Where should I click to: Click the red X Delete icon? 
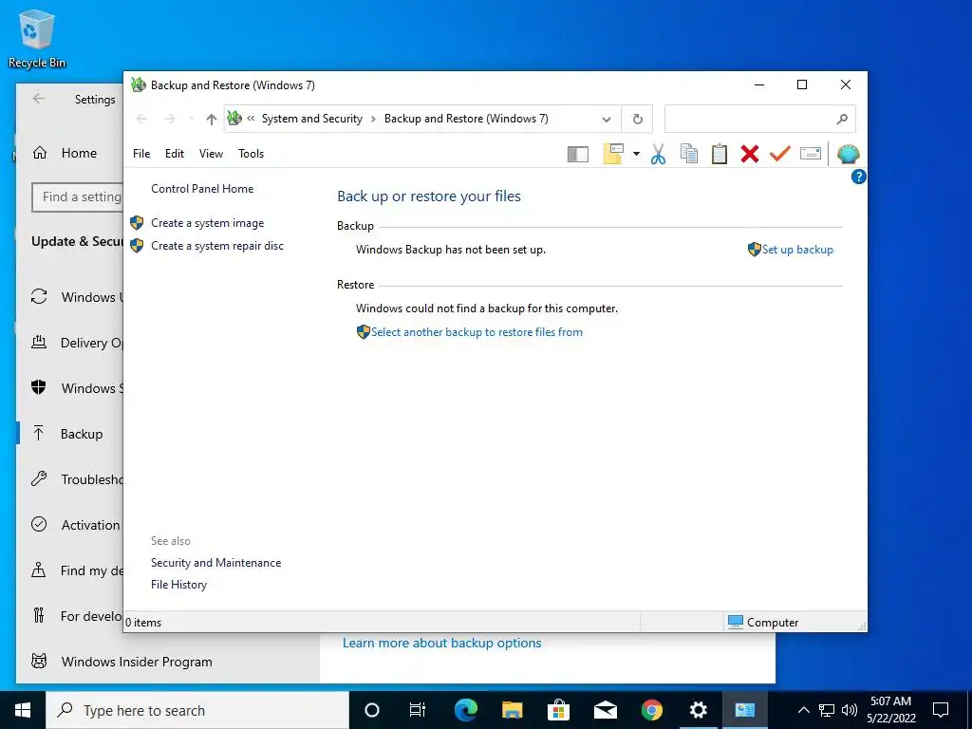point(750,154)
